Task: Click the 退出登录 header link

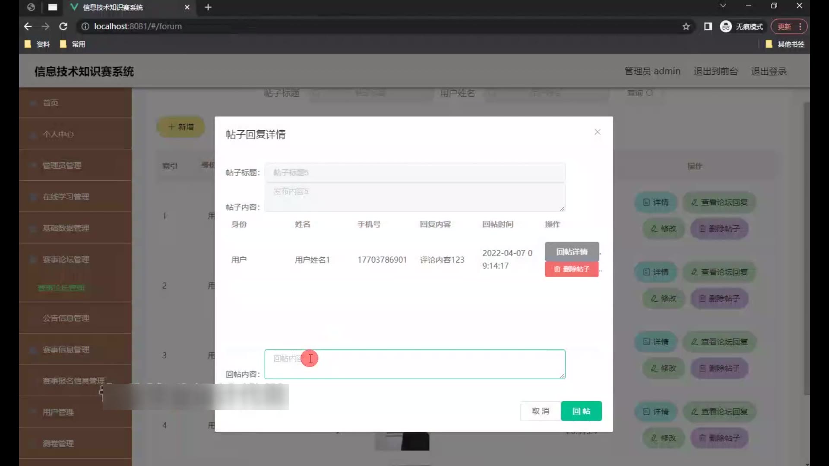Action: tap(769, 71)
